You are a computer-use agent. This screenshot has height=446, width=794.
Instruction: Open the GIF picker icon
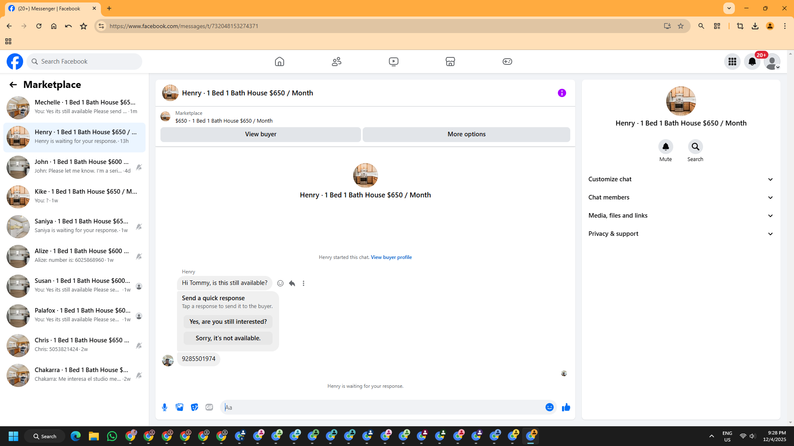tap(209, 407)
